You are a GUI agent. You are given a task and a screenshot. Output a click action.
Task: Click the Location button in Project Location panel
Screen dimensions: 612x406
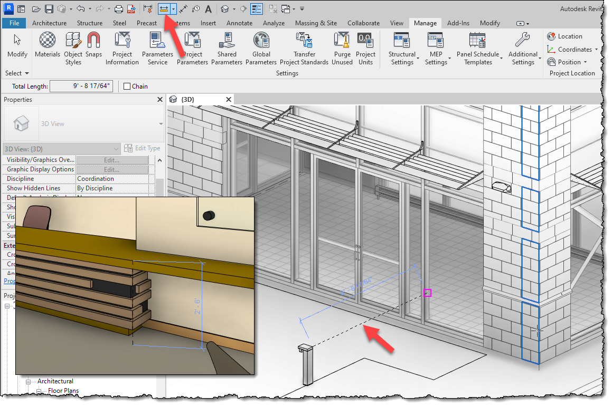tap(565, 36)
